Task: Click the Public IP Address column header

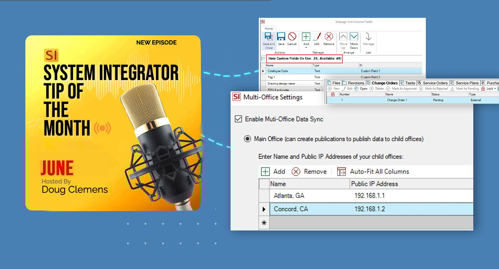Action: (411, 184)
